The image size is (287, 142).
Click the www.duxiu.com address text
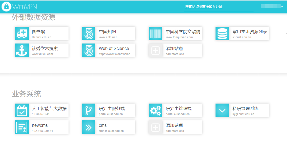(42, 54)
